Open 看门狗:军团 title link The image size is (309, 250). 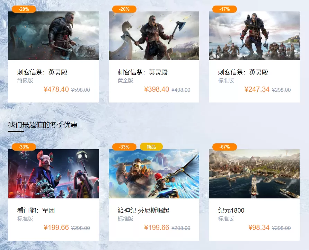point(36,211)
